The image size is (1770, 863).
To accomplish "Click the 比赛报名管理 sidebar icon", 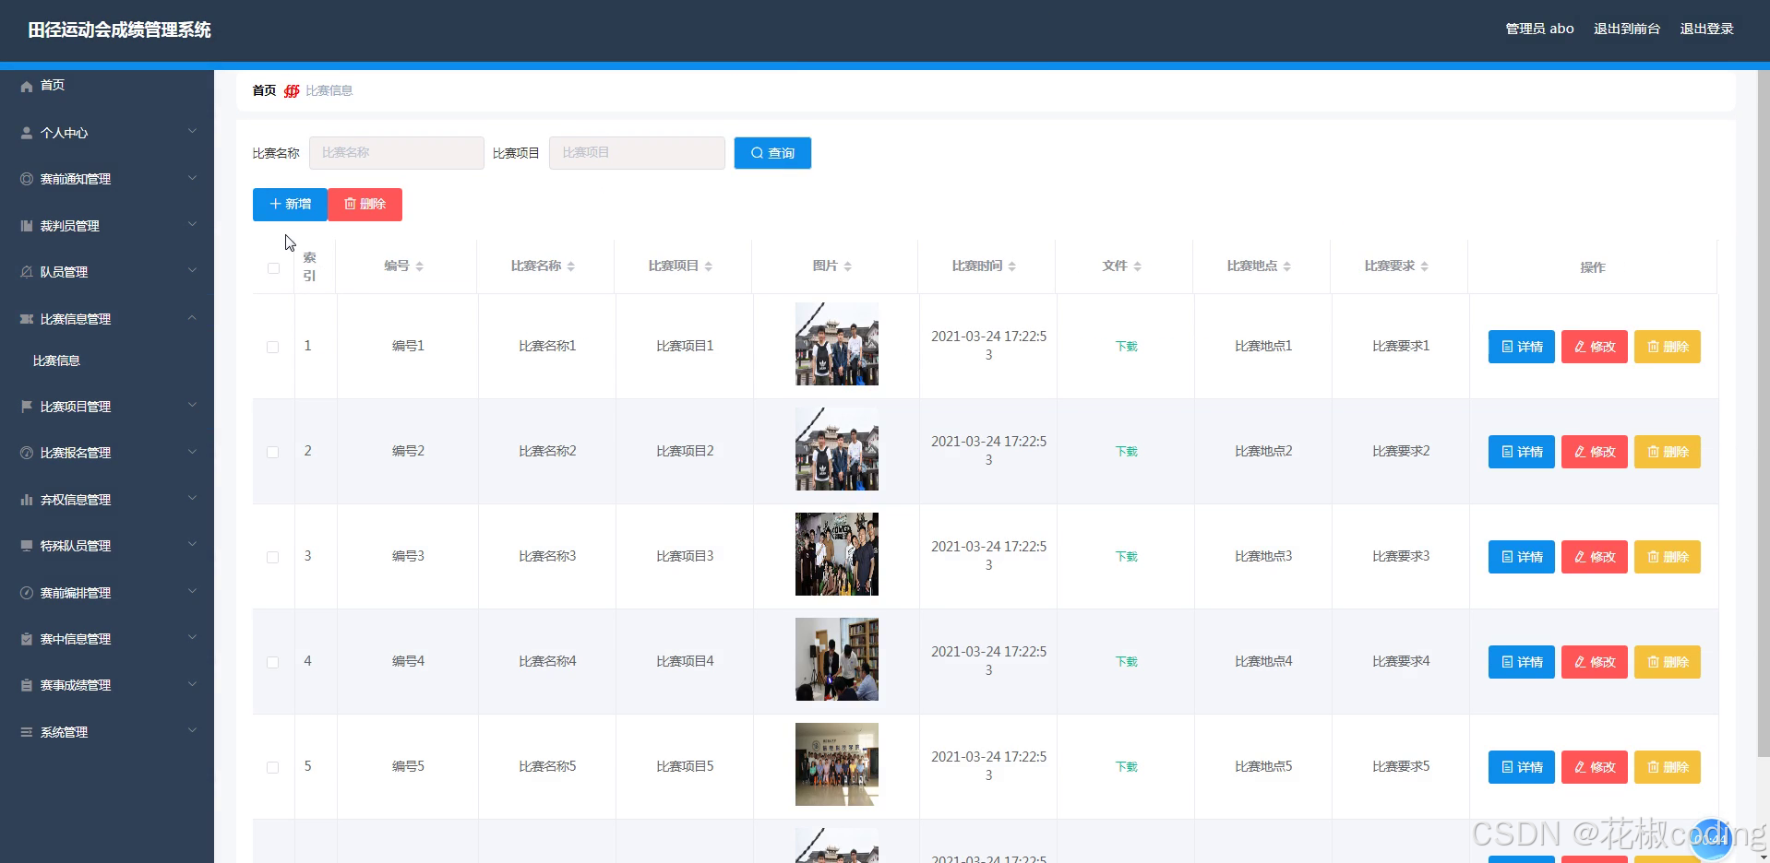I will 27,453.
